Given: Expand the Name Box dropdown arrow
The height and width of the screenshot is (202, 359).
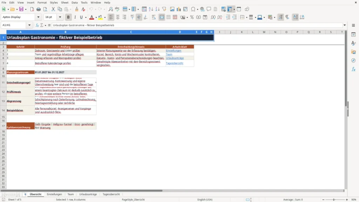Looking at the screenshot, I should (x=29, y=25).
